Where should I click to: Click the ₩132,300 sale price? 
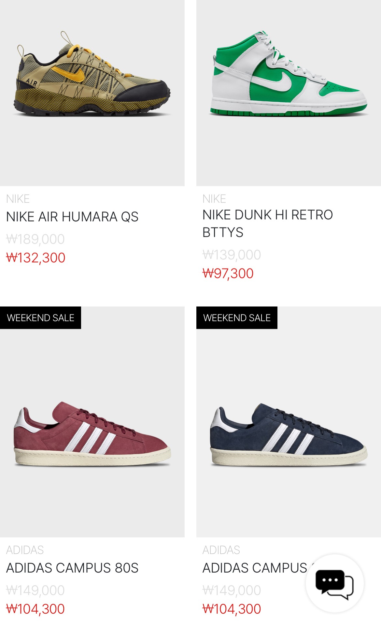pos(36,258)
